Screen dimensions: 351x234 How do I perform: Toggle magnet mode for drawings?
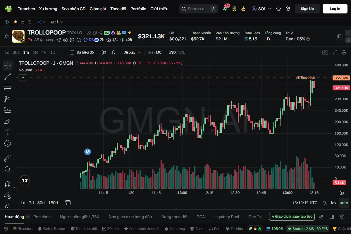point(8,184)
